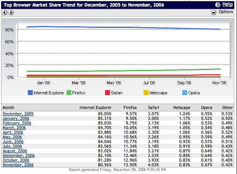Click the Opera light blue legend swatch
The height and width of the screenshot is (174, 237).
tap(185, 92)
